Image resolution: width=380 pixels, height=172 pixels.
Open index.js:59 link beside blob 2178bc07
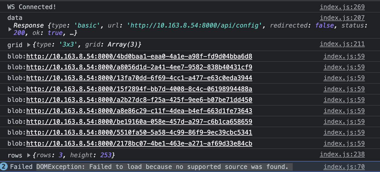click(x=344, y=144)
